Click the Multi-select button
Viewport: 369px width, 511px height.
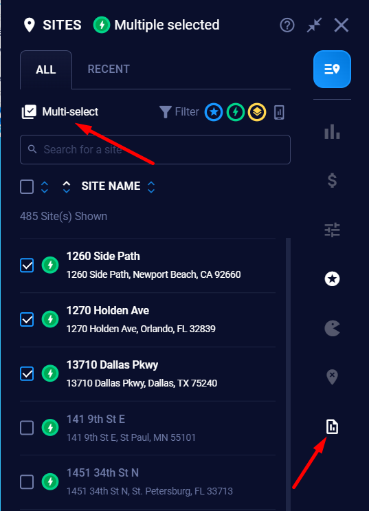[60, 112]
